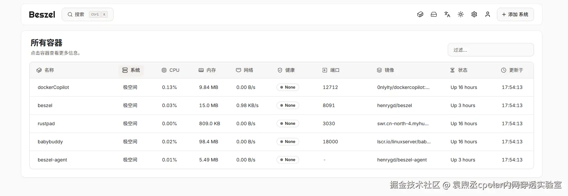The width and height of the screenshot is (568, 196).
Task: Click image name swr.cn-north-4.myhu...
Action: 403,124
